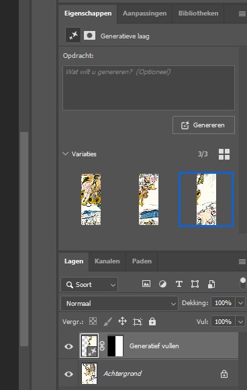Switch to the Aanpassingen tab
The height and width of the screenshot is (390, 247).
tap(145, 13)
